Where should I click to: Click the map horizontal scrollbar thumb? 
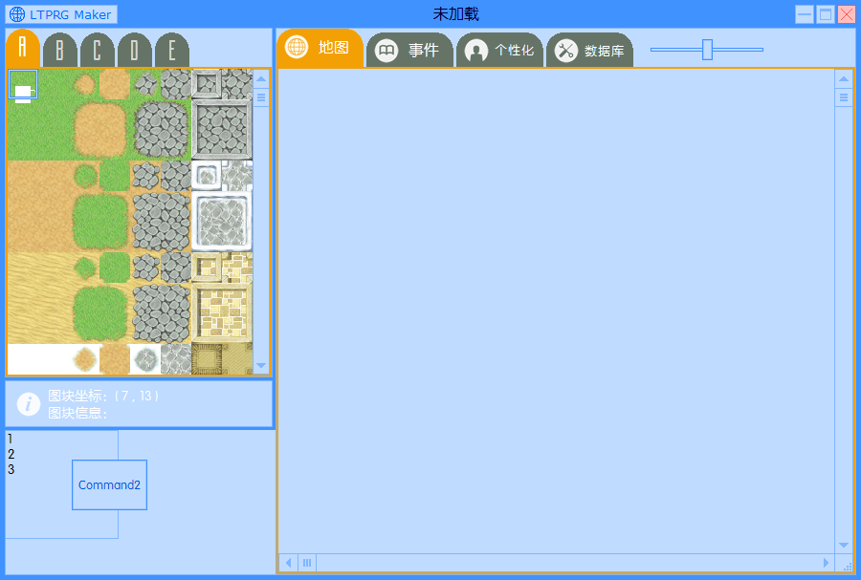click(x=307, y=563)
